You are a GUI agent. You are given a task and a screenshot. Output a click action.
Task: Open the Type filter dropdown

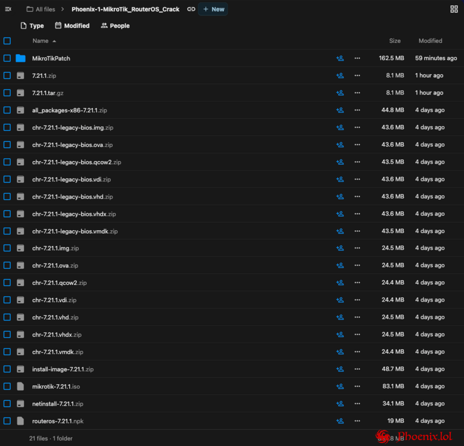(32, 26)
